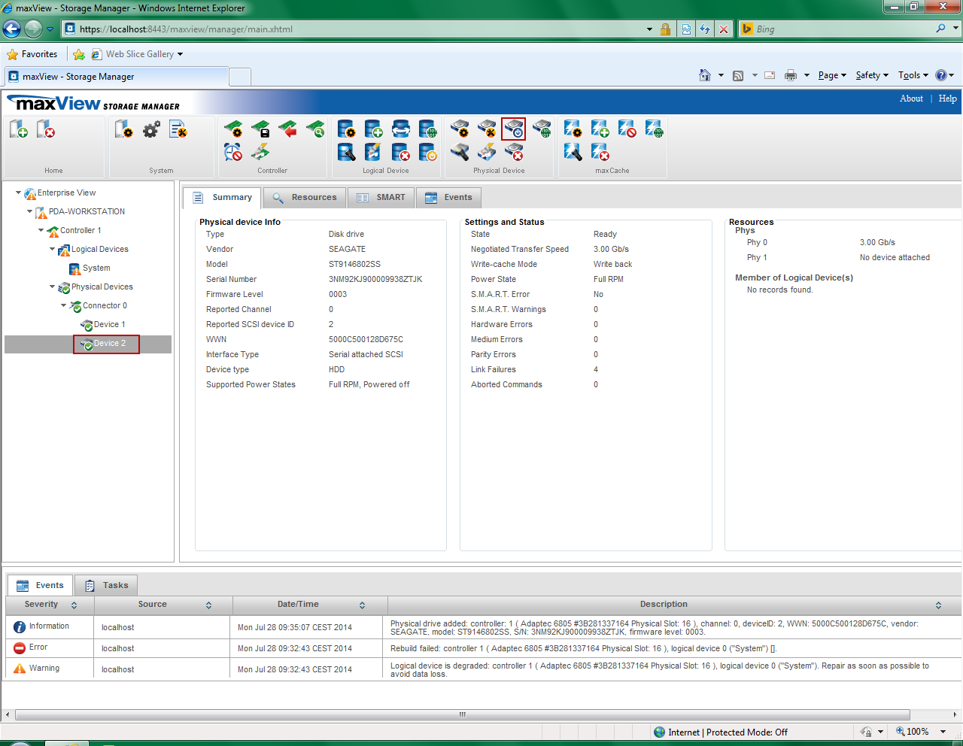Click the add system icon in Home group
Image resolution: width=963 pixels, height=746 pixels.
point(19,129)
